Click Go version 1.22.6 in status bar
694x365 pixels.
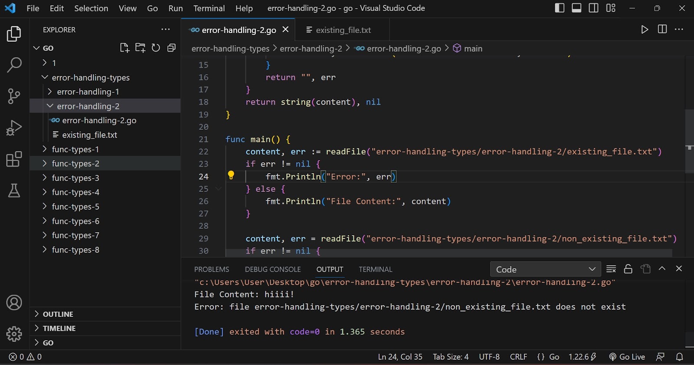click(583, 357)
